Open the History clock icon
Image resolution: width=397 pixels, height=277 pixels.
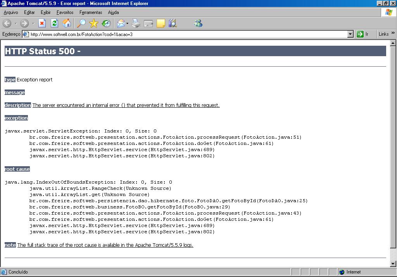point(106,24)
